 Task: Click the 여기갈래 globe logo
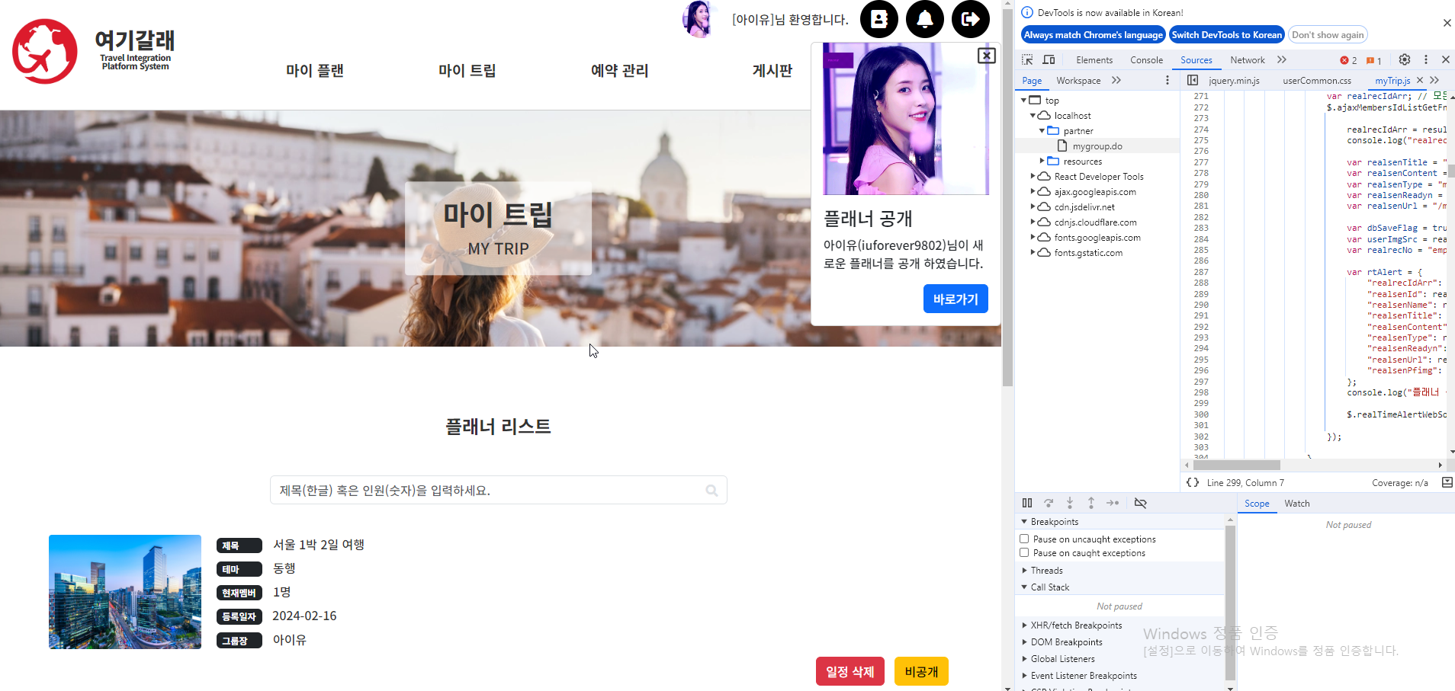tap(44, 51)
